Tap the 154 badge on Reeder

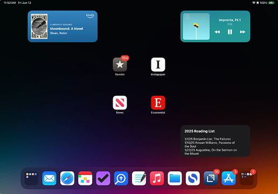point(125,58)
